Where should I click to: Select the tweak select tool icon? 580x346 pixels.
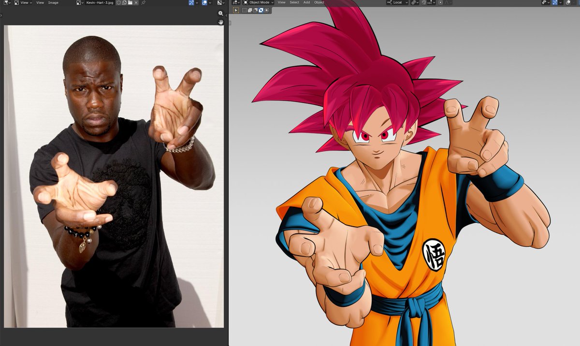(236, 10)
